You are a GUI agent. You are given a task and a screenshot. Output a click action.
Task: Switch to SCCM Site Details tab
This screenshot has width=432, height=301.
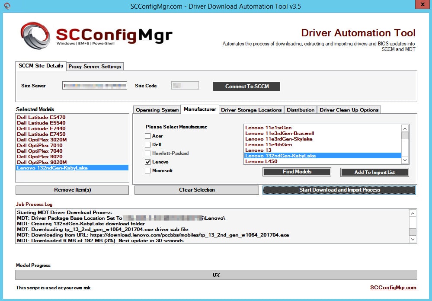(x=41, y=66)
